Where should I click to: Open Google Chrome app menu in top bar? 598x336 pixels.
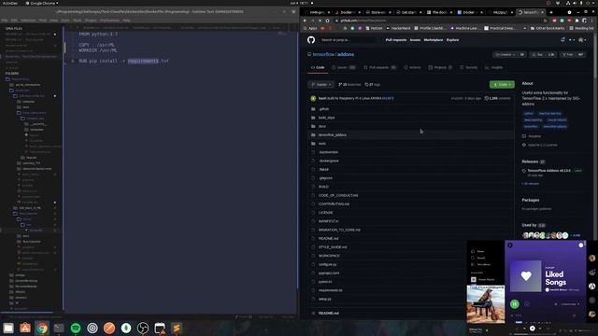(42, 3)
